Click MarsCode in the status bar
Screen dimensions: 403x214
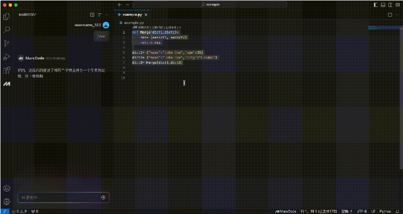click(285, 211)
